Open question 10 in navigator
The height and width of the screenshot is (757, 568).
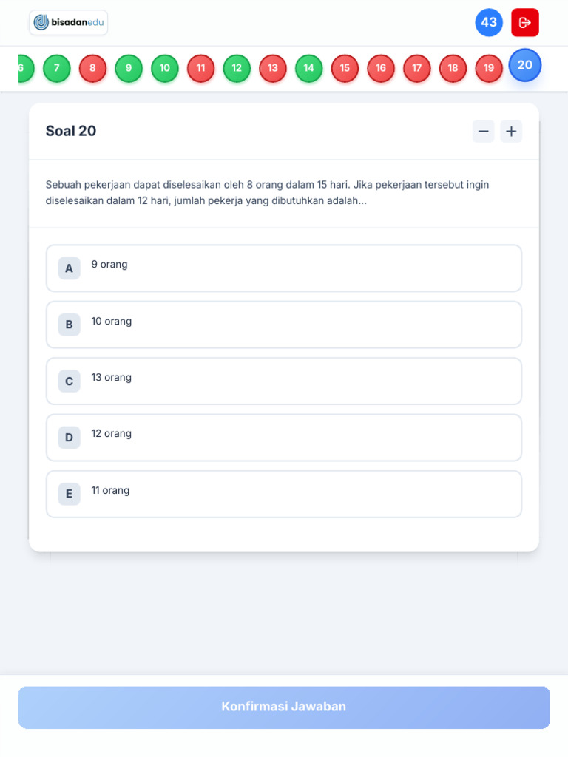165,68
